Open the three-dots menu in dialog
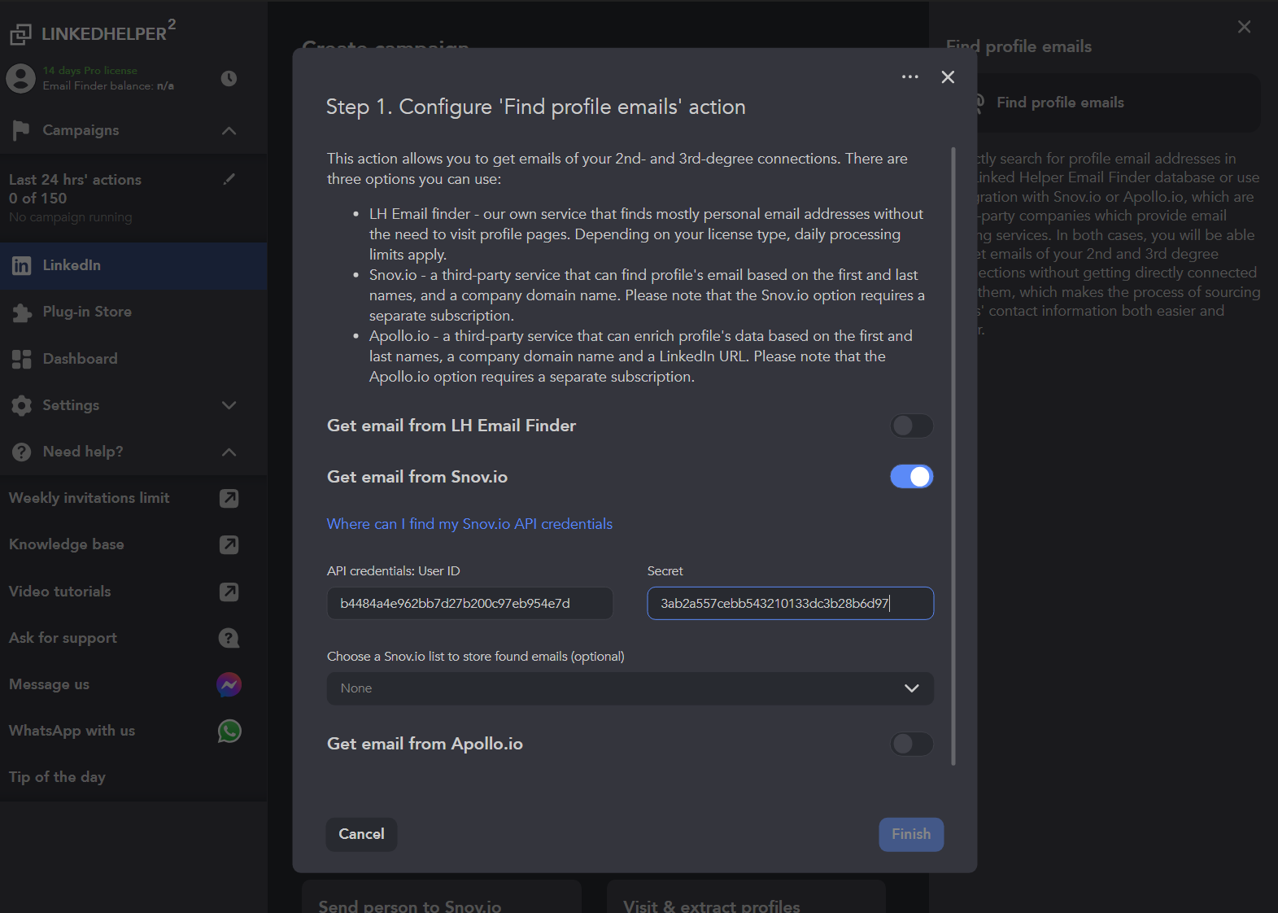The image size is (1278, 913). (x=909, y=77)
